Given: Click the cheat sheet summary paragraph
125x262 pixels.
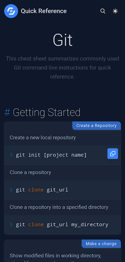Looking at the screenshot, I should tap(62, 68).
